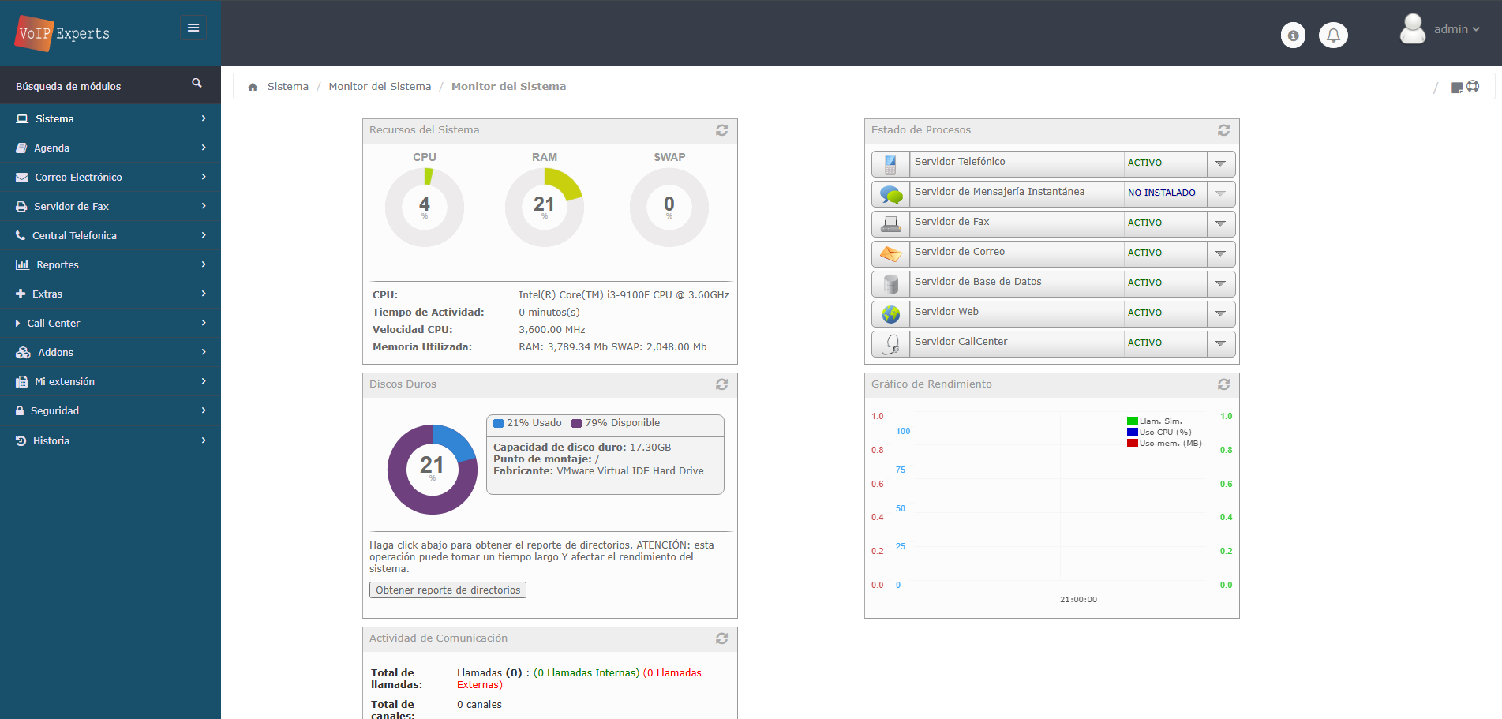The height and width of the screenshot is (719, 1502).
Task: Click the 21% Usado disk legend swatch
Action: tap(499, 422)
